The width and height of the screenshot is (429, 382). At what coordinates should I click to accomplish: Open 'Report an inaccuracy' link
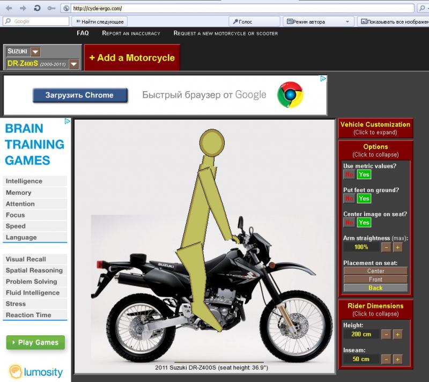click(x=131, y=33)
